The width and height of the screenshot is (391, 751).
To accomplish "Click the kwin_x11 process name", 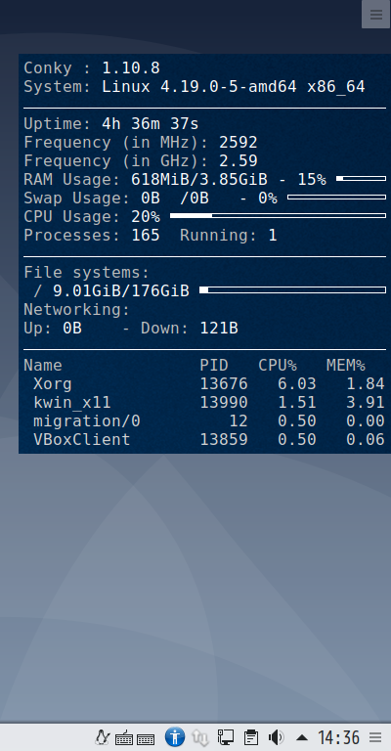I will (72, 402).
